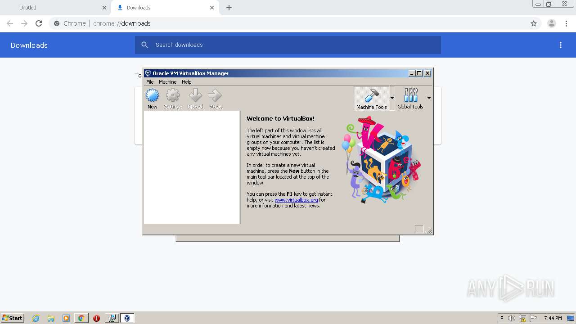576x324 pixels.
Task: Reload the Chrome page
Action: (x=39, y=23)
